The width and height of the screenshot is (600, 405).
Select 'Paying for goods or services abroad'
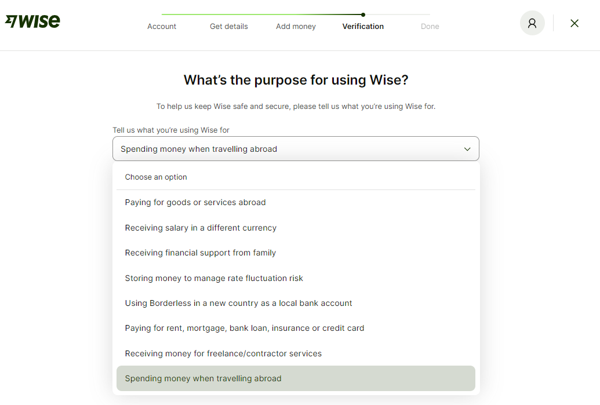(x=195, y=202)
